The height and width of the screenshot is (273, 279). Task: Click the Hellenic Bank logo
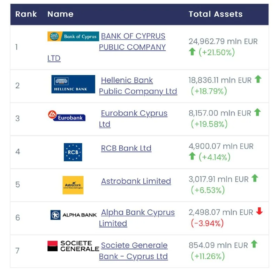click(x=73, y=84)
